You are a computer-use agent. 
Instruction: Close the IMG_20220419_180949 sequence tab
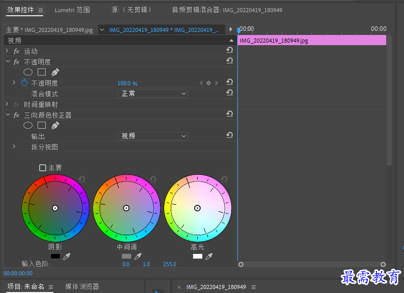click(x=179, y=287)
